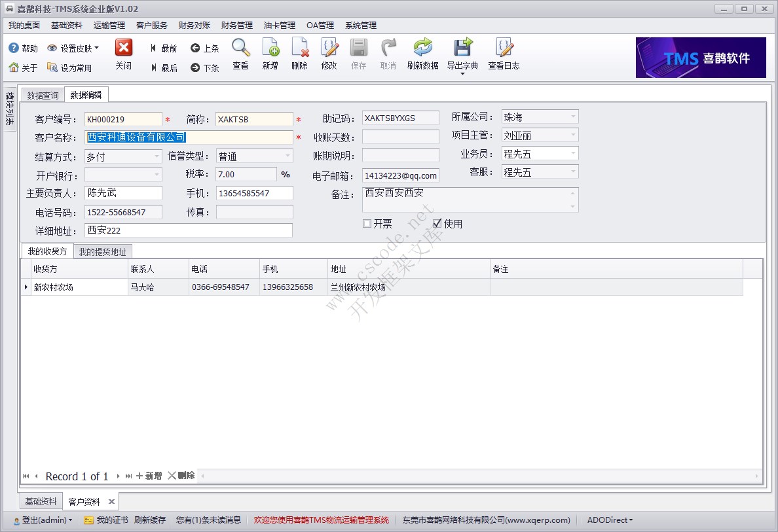Go to next record with 下条

pyautogui.click(x=205, y=67)
